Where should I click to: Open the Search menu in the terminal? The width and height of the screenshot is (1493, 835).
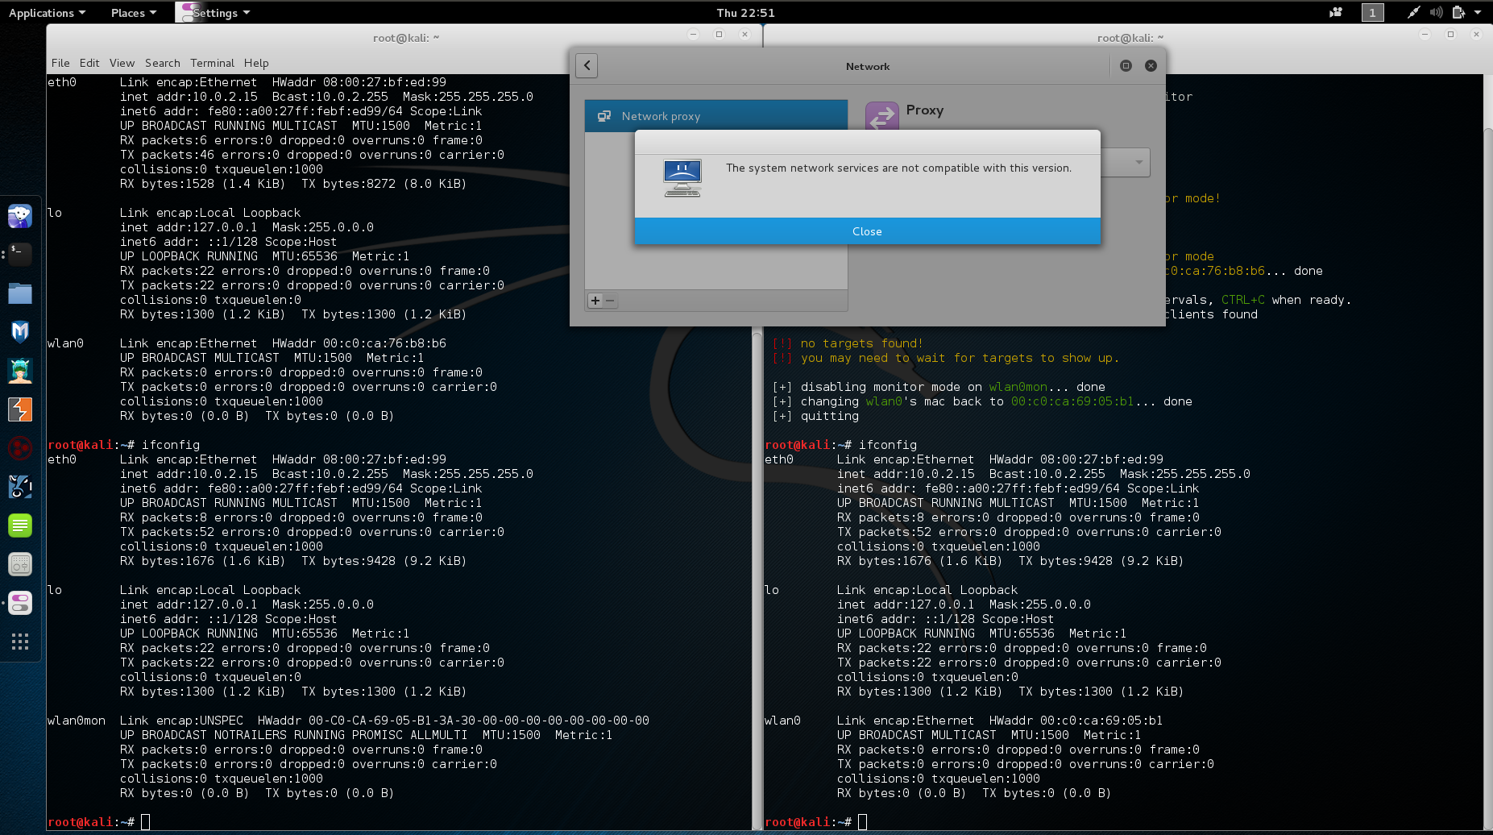[x=162, y=63]
